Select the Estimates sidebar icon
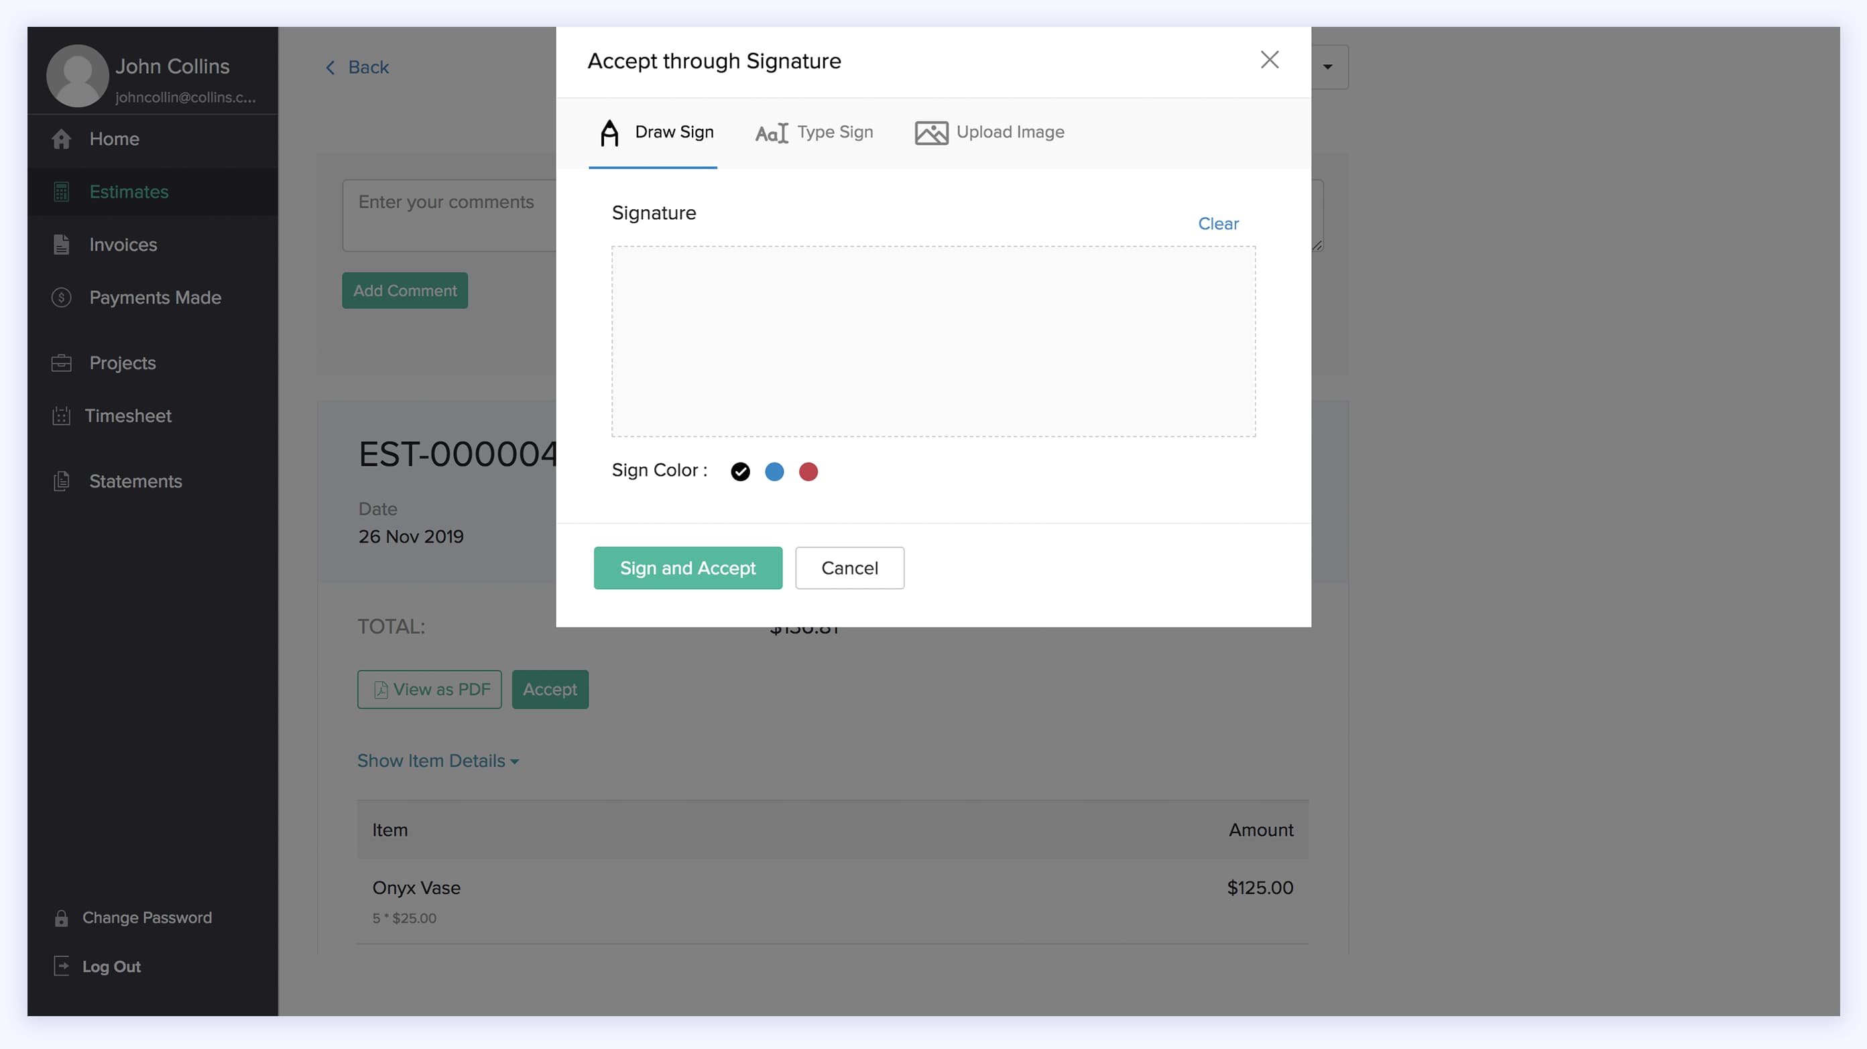 click(61, 191)
